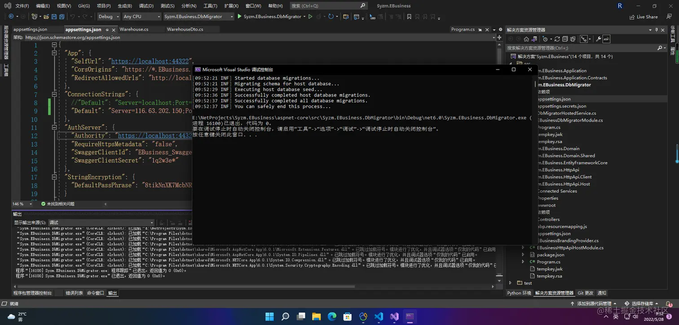Click Start Without Debugging outlined play icon
This screenshot has height=325, width=679.
coord(310,17)
